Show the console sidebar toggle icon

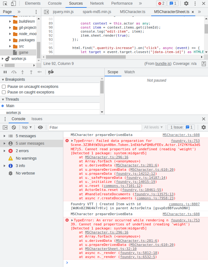pyautogui.click(x=5, y=127)
